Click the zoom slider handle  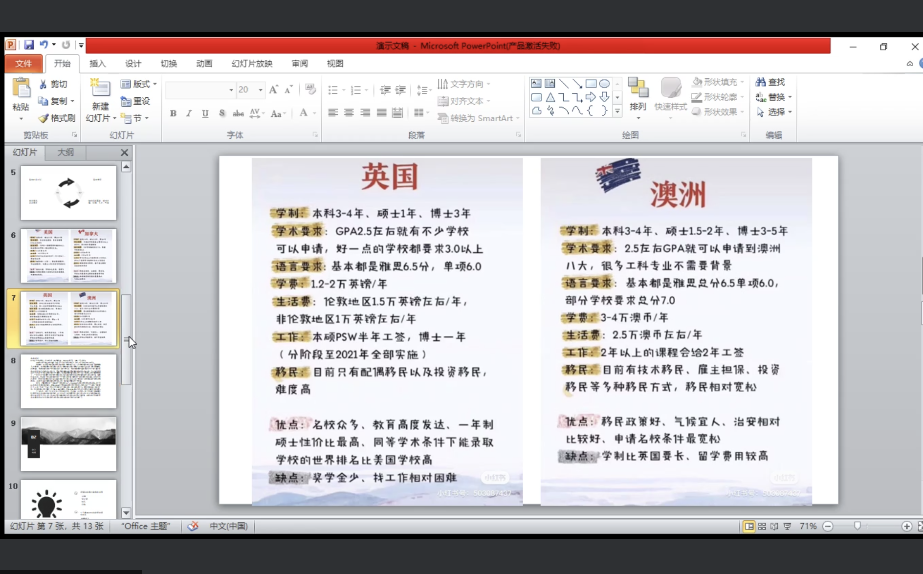tap(857, 526)
